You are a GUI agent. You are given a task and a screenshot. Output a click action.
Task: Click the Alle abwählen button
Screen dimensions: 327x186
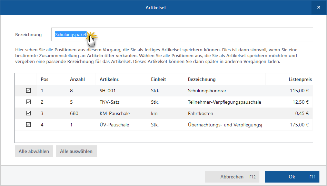pos(34,151)
